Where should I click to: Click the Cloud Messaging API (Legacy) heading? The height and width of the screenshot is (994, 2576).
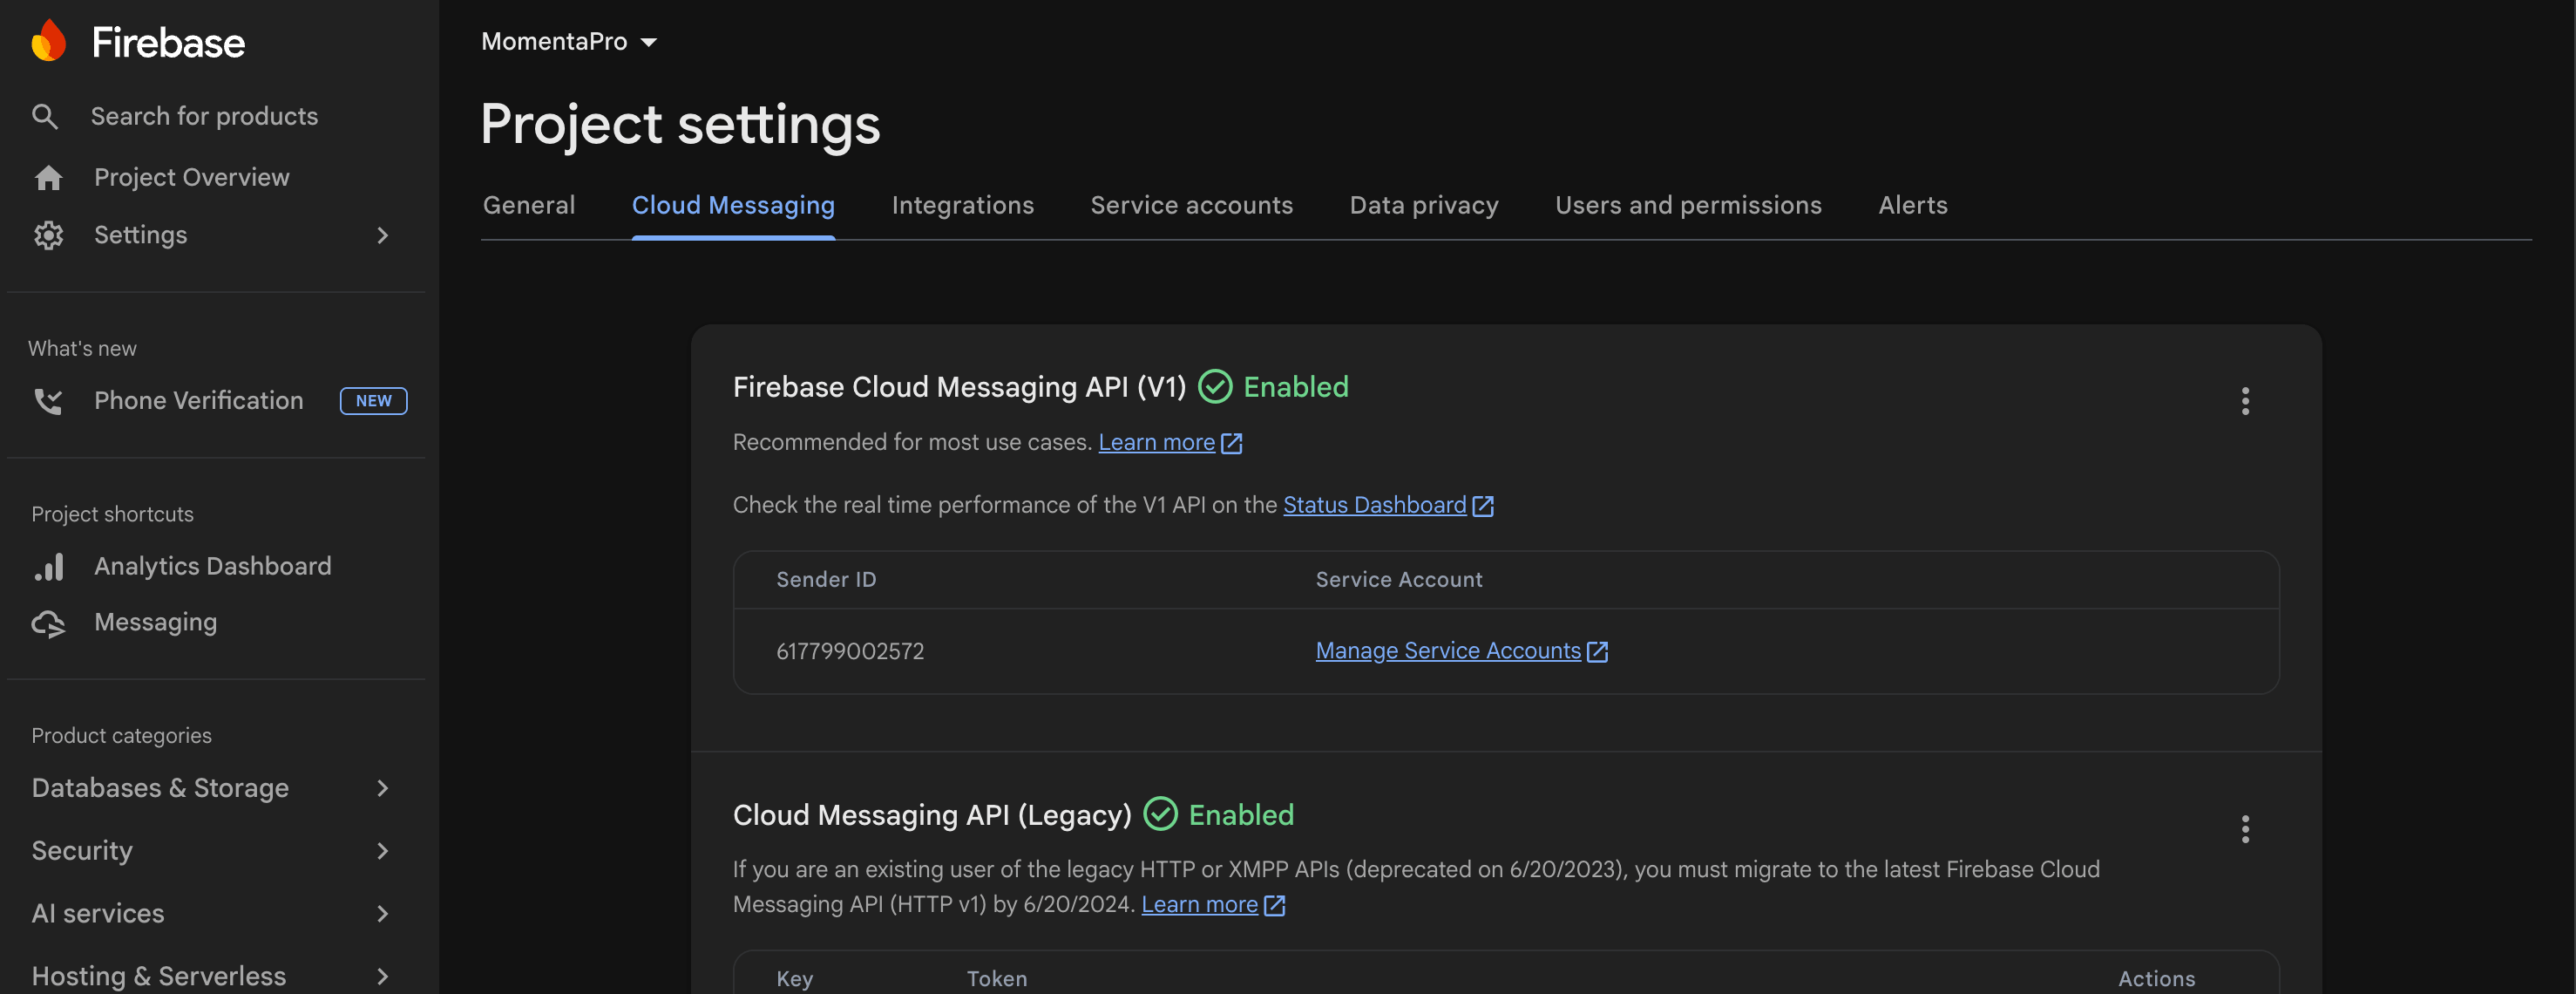[x=932, y=816]
